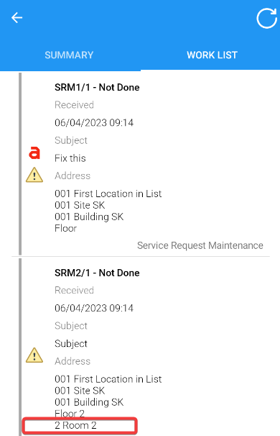This screenshot has height=436, width=280.
Task: Click Service Request Maintenance label
Action: (200, 245)
